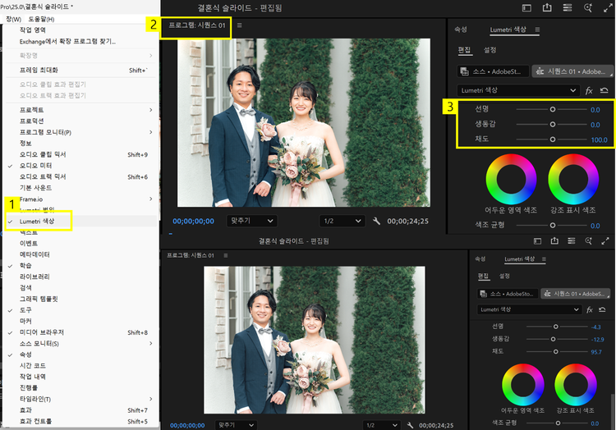Viewport: 616px width, 430px height.
Task: Open the quick search icon in top header
Action: click(x=587, y=7)
